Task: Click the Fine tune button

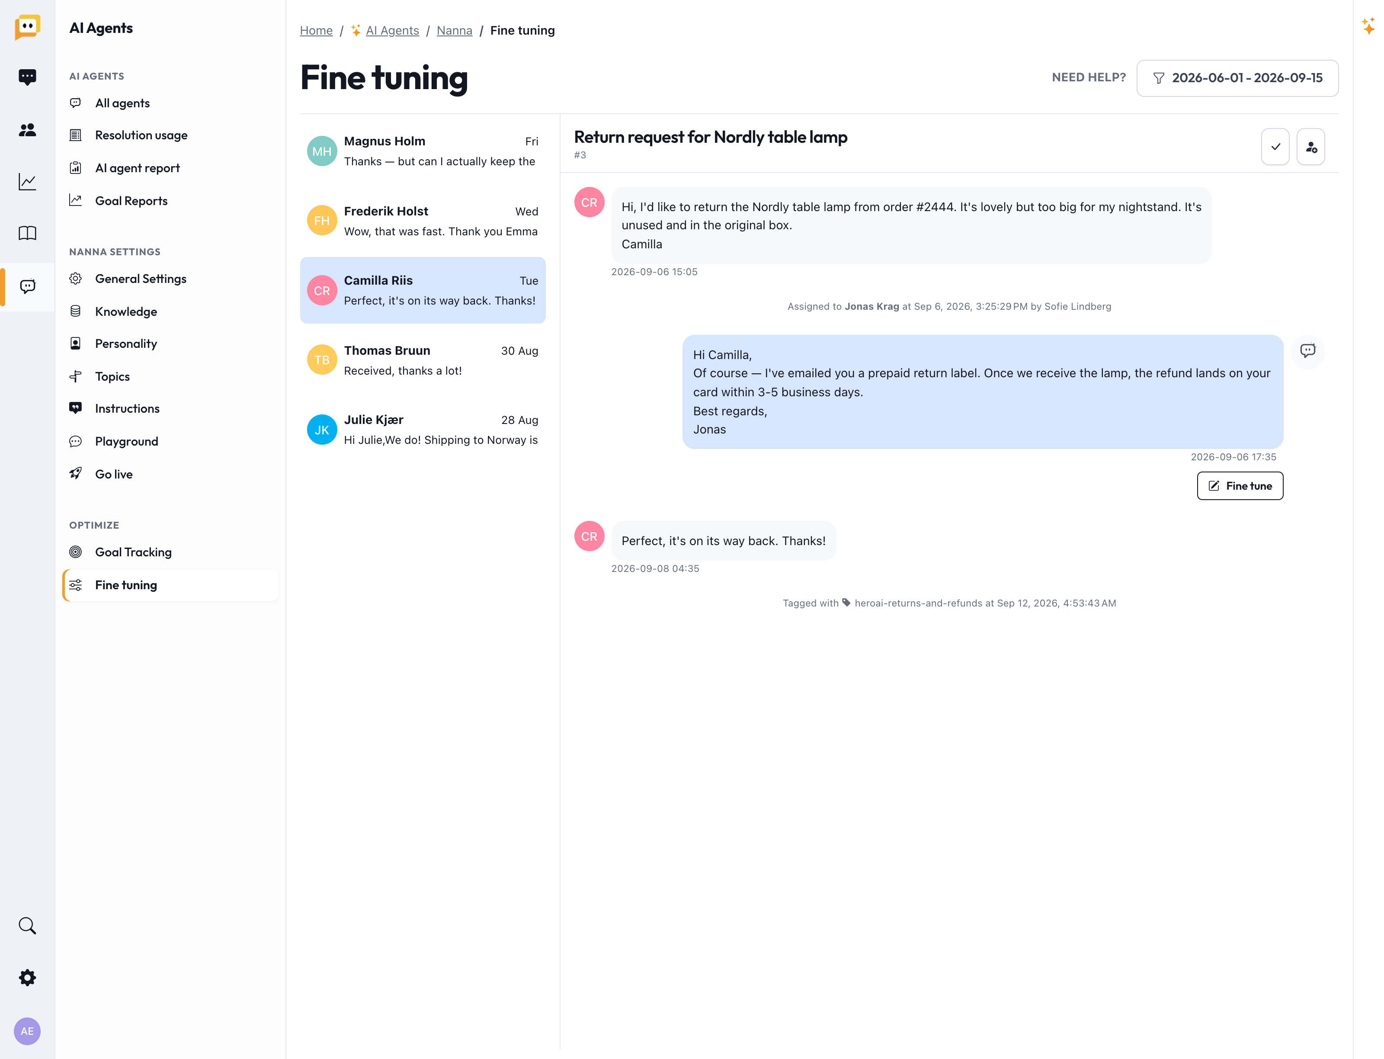Action: [1240, 486]
